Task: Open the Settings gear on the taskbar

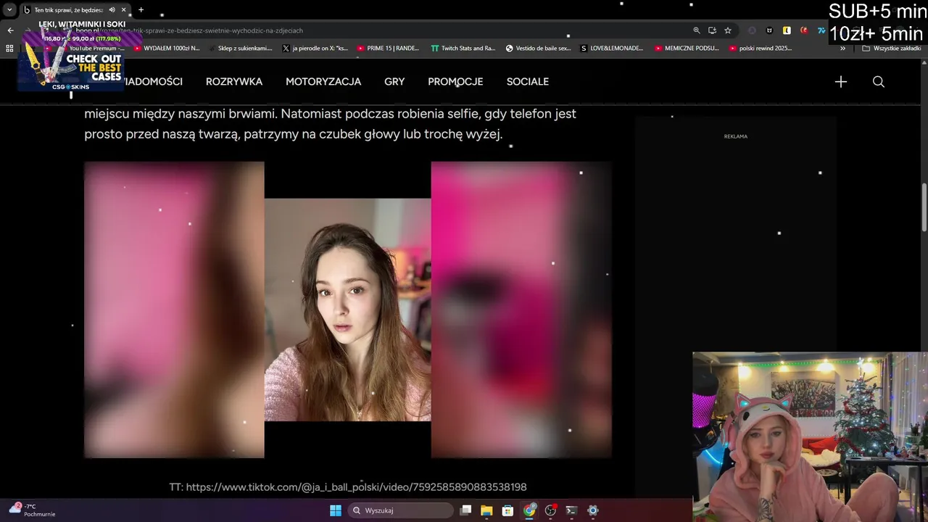Action: pyautogui.click(x=593, y=510)
